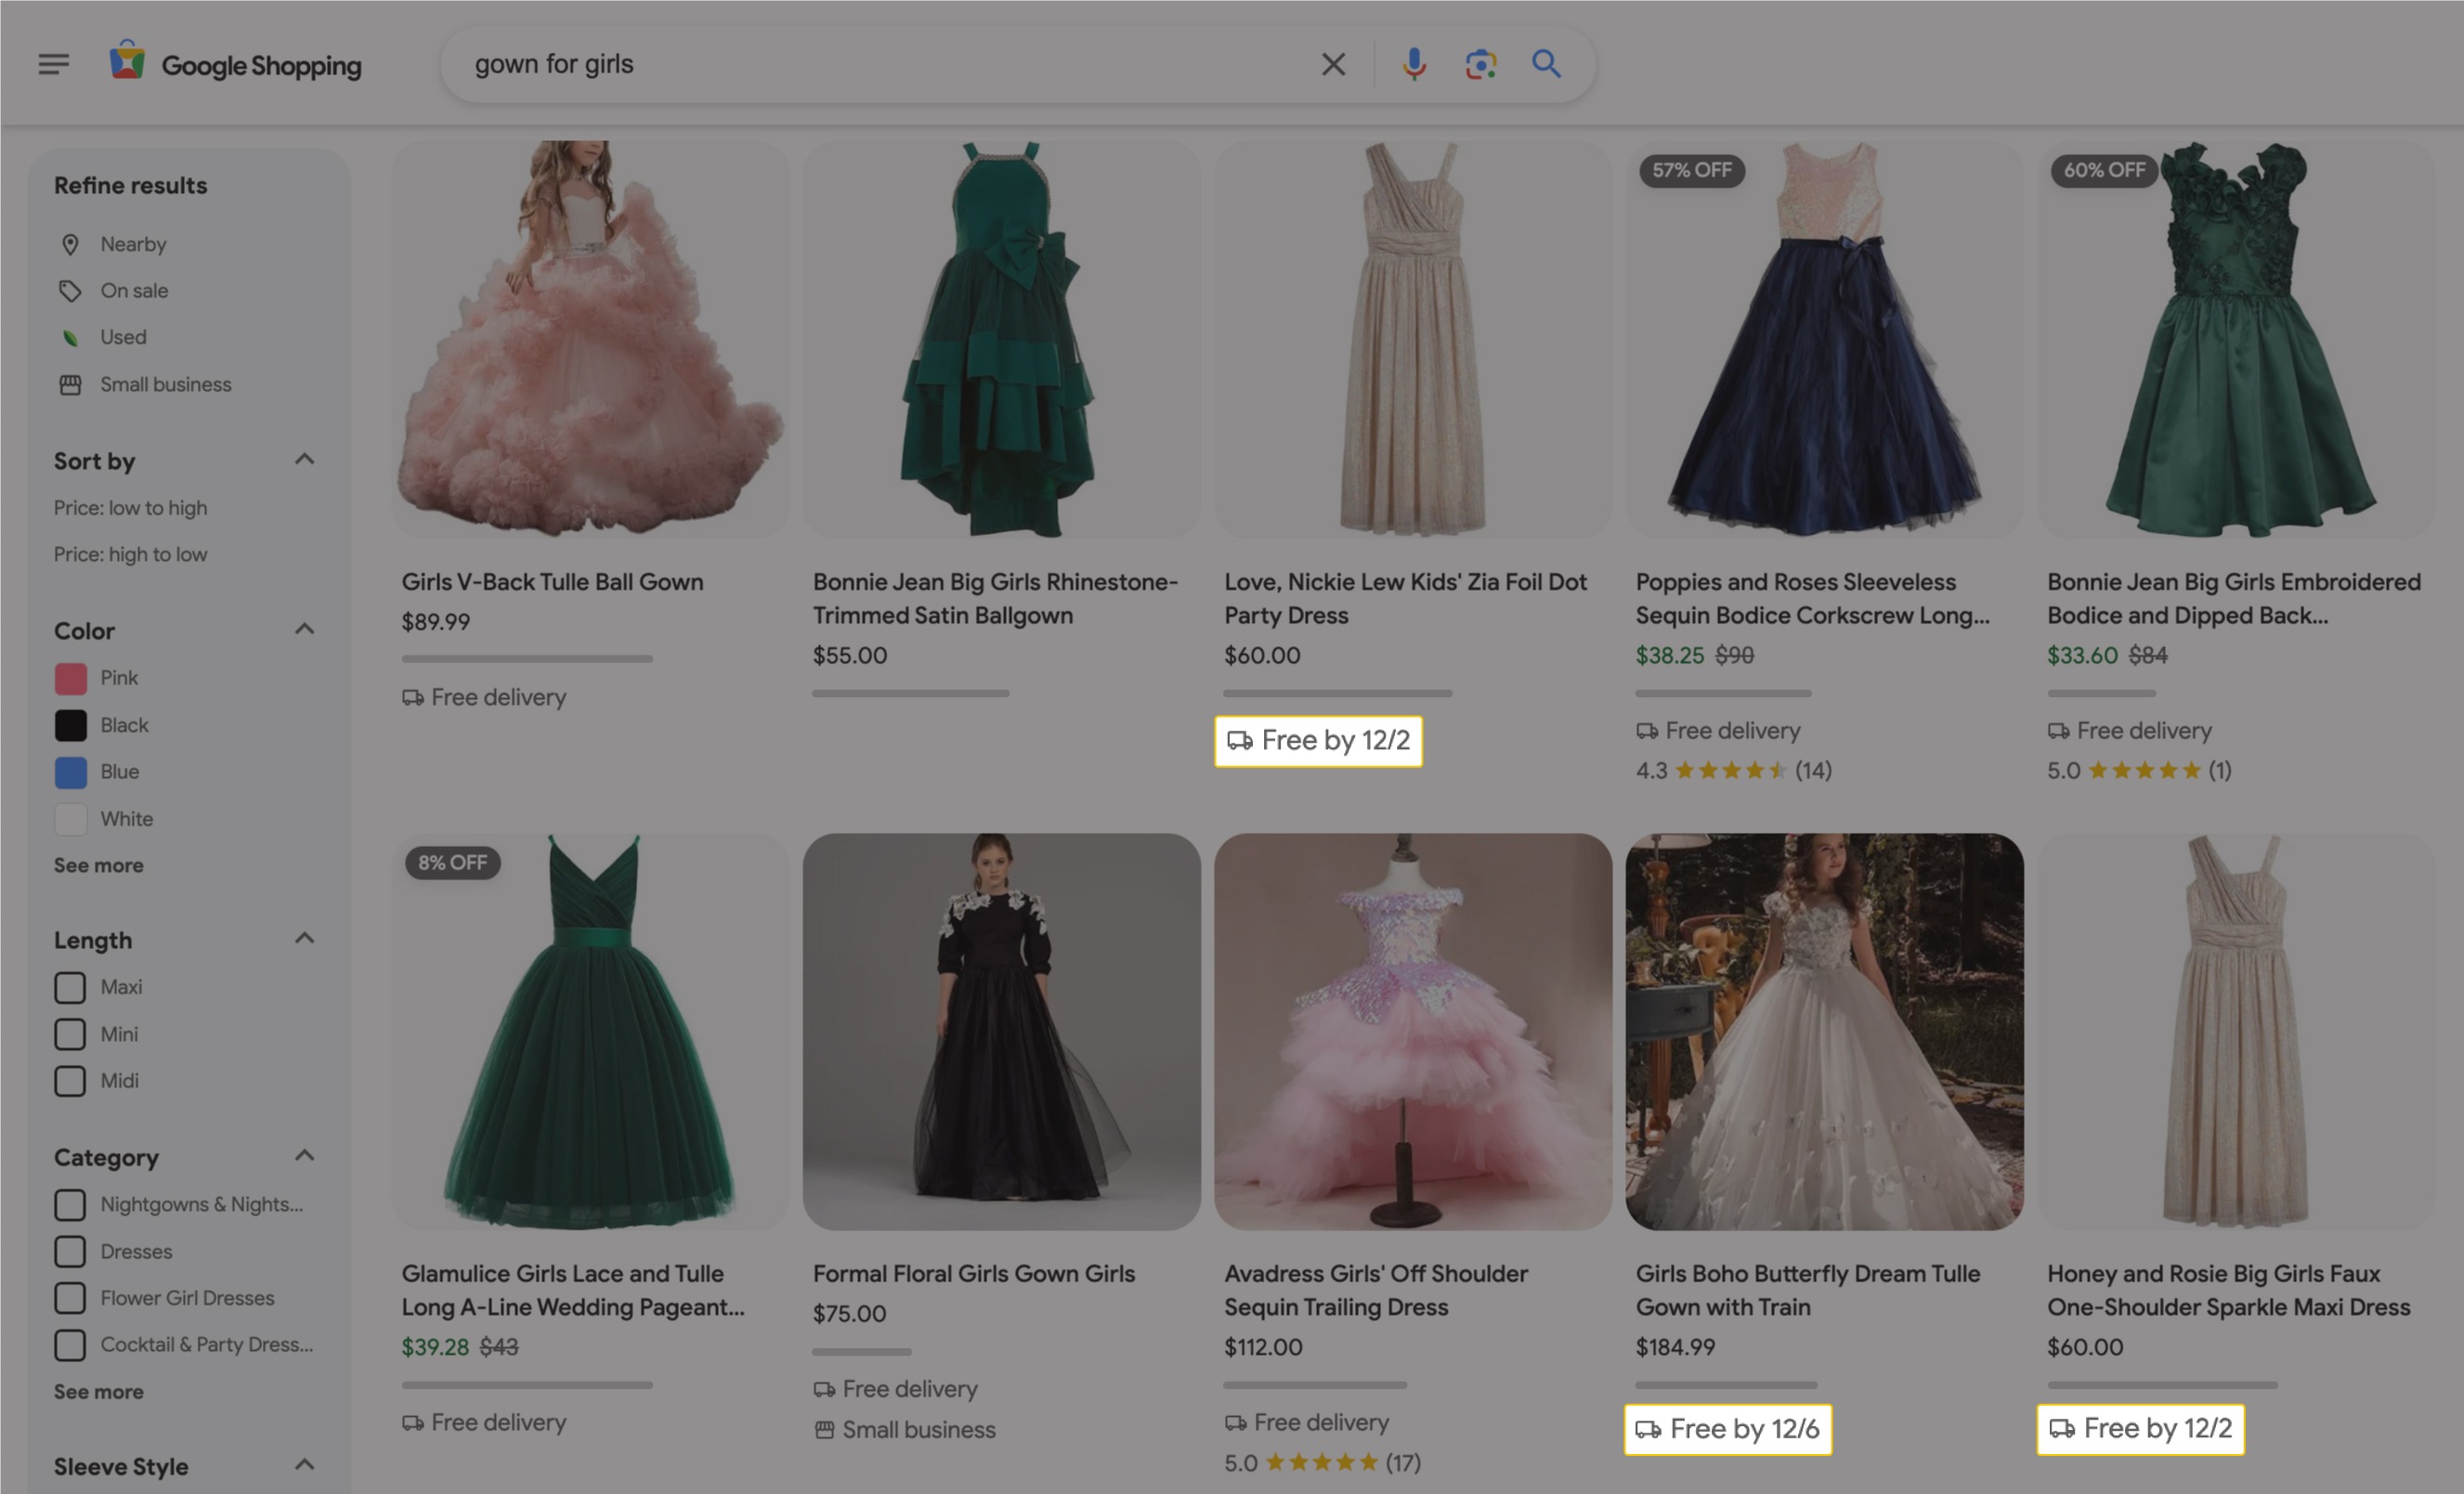The width and height of the screenshot is (2464, 1494).
Task: Click 8% OFF badge on Glamulice dress
Action: click(452, 862)
